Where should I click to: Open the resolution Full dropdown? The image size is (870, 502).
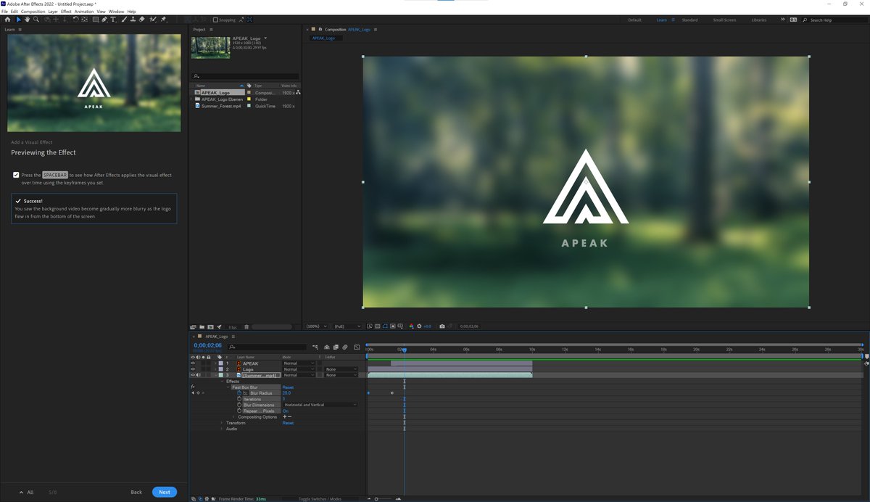tap(348, 326)
